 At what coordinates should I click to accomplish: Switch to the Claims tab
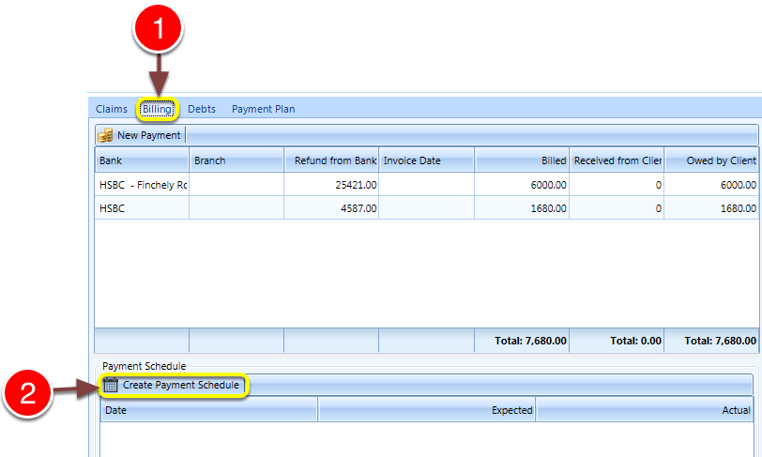pyautogui.click(x=112, y=109)
